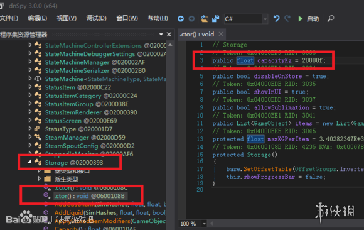364x230 pixels.
Task: Click SetOffsetTable call on line 17
Action: pos(267,169)
